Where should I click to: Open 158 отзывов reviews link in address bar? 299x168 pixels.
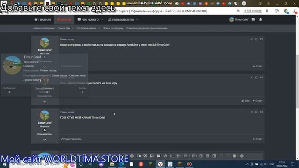253,11
